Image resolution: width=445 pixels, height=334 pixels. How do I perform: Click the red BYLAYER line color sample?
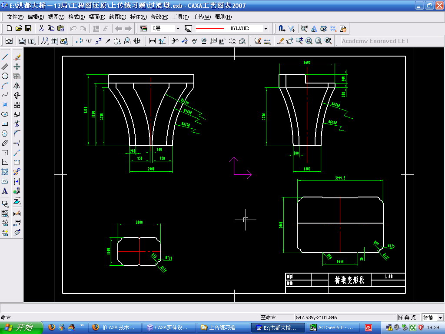210,28
